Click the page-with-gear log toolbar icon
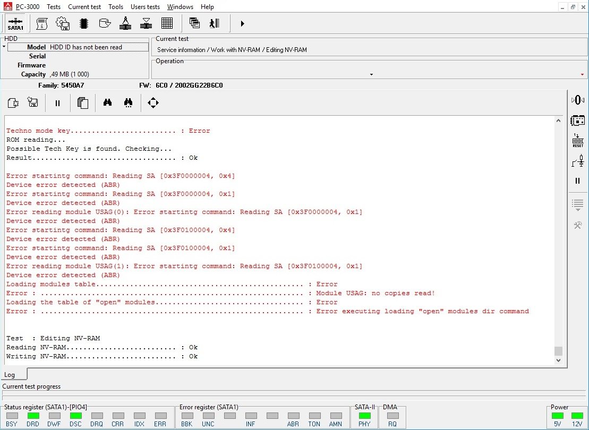This screenshot has height=430, width=589. 13,102
